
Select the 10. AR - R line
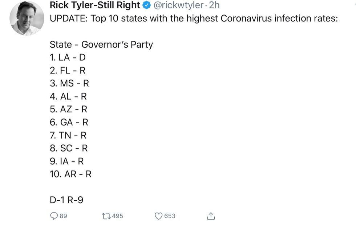70,174
